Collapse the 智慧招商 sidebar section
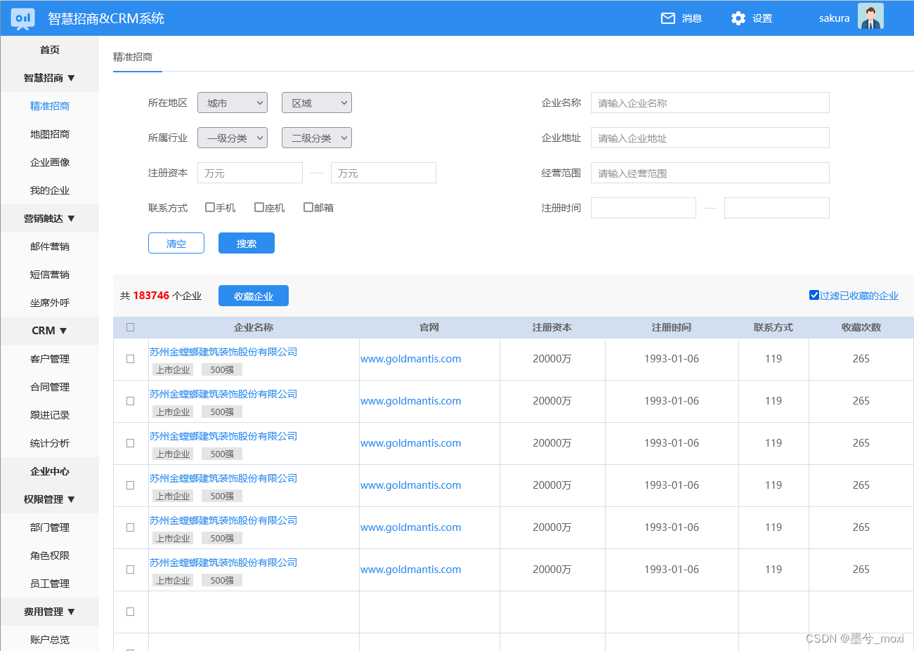The image size is (914, 651). (50, 78)
